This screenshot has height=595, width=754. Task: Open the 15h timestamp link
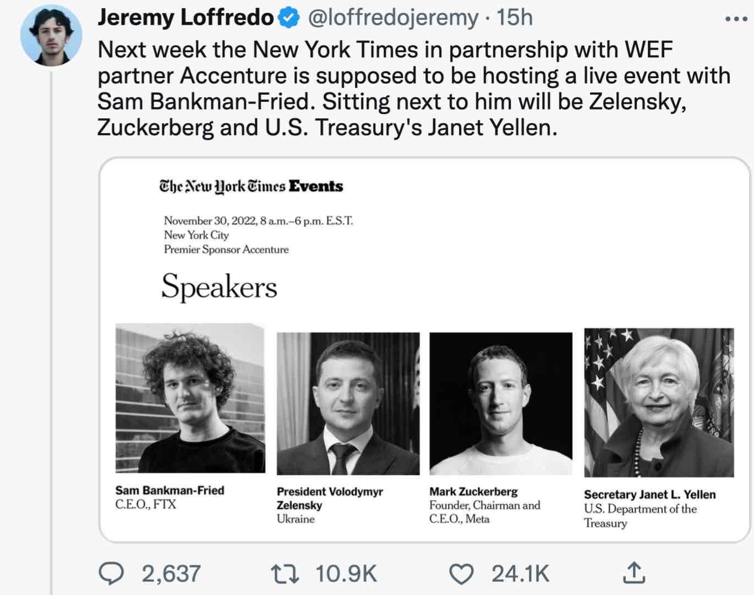coord(514,18)
